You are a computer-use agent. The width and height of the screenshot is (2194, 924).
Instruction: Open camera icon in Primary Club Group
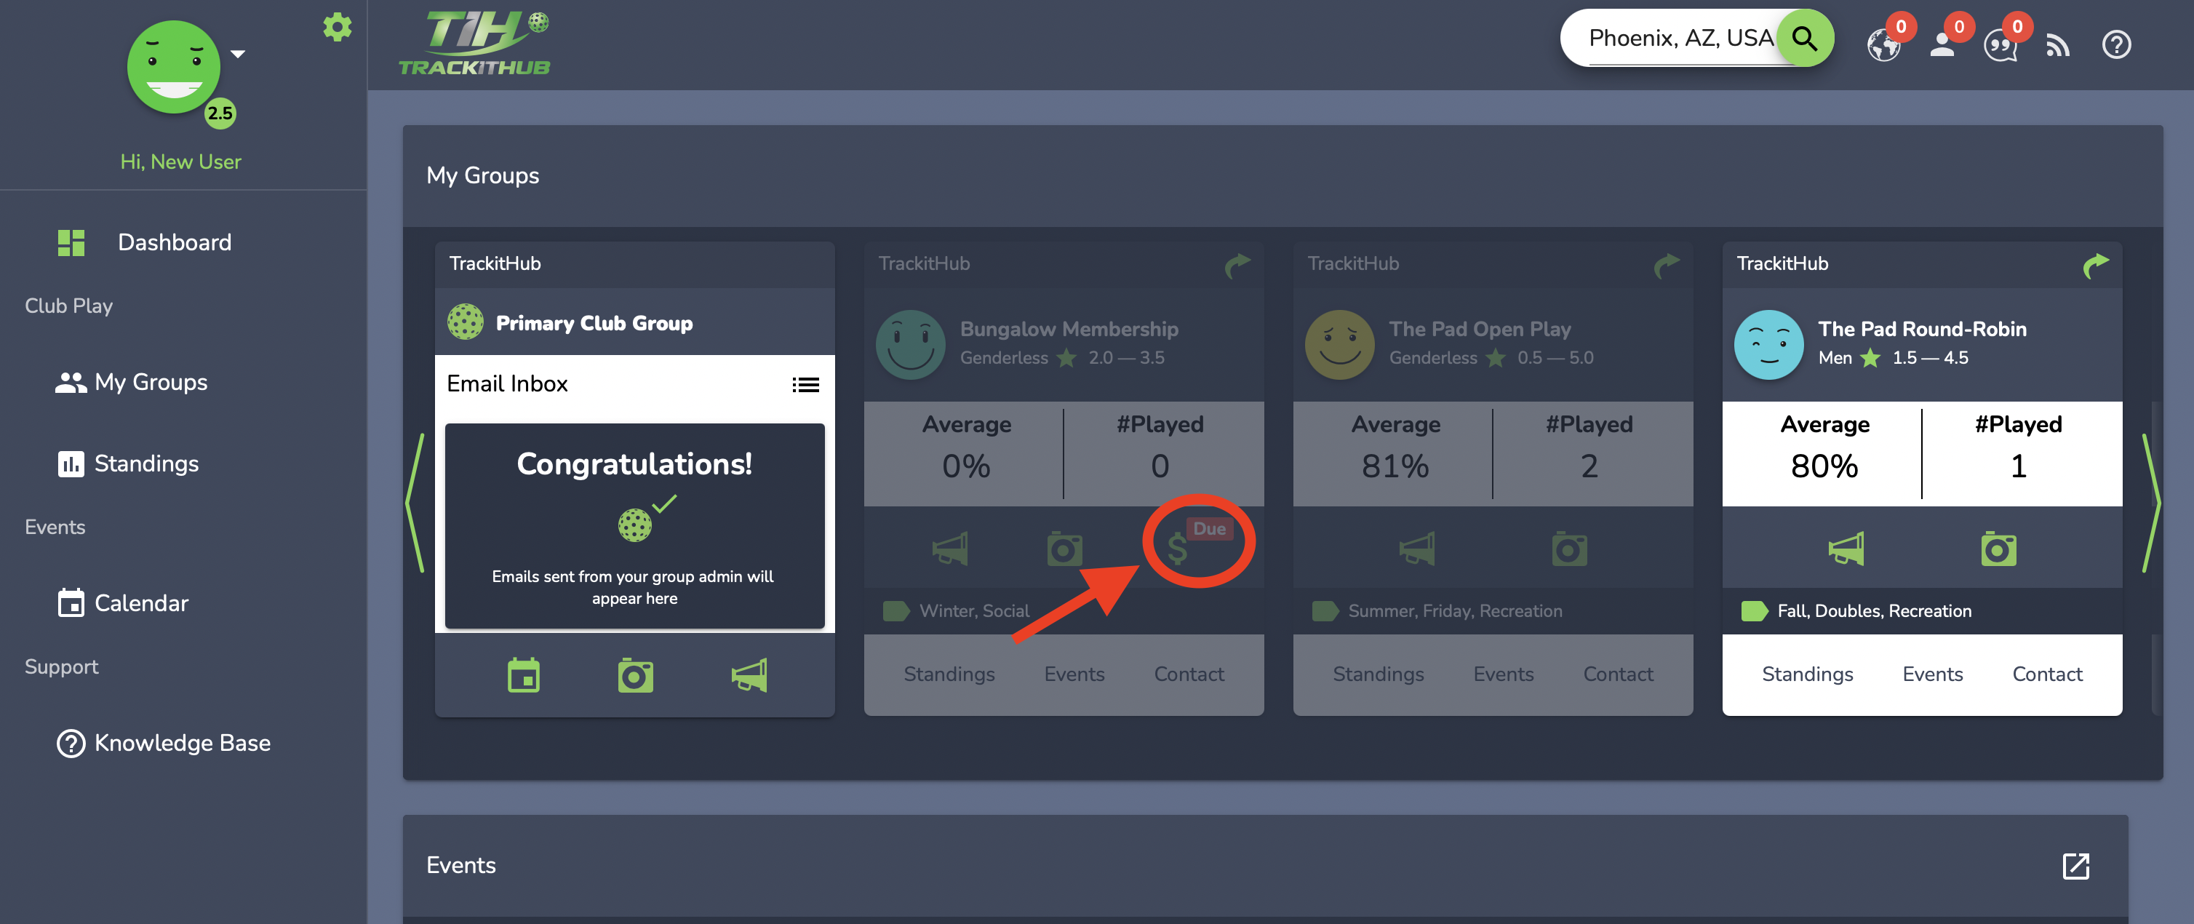pyautogui.click(x=635, y=676)
